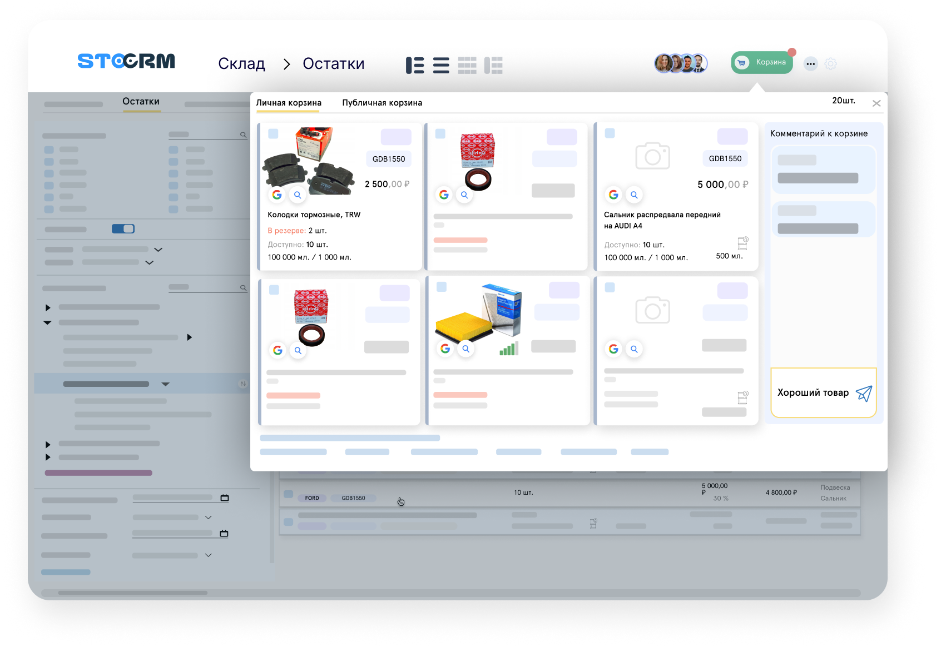Open the dropdown chevron directly under the calendar field
This screenshot has height=647, width=941.
[x=208, y=517]
